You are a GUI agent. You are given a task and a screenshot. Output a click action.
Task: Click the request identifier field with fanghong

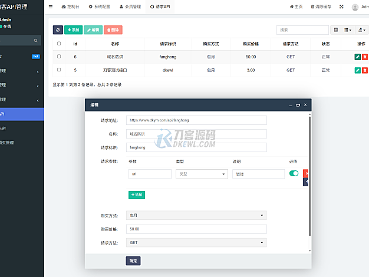(x=196, y=147)
